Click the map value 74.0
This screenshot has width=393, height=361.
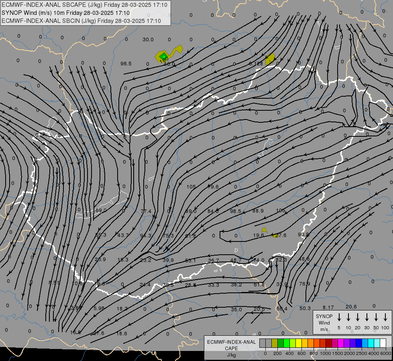tap(259, 260)
